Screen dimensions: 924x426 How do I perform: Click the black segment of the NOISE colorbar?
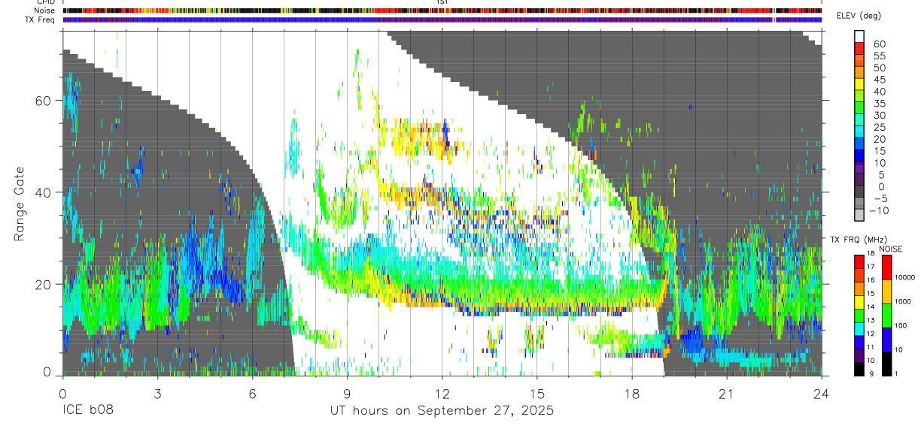point(886,364)
